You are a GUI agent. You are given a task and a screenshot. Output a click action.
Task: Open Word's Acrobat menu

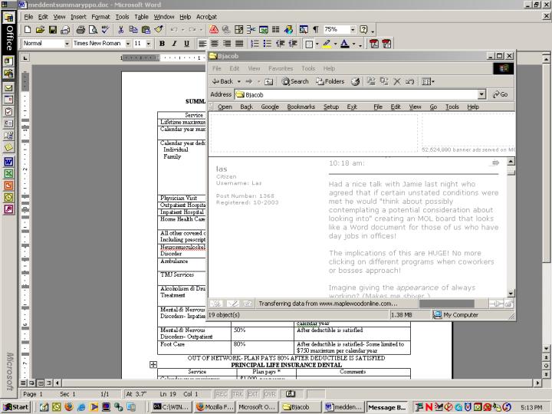206,17
